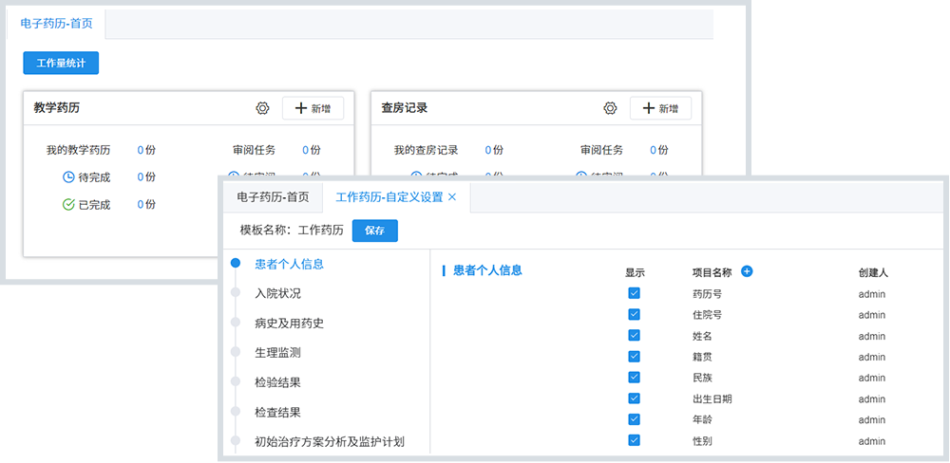Screen dimensions: 950x463
Task: Add new 教学药历 with 新增 button
Action: coord(313,108)
